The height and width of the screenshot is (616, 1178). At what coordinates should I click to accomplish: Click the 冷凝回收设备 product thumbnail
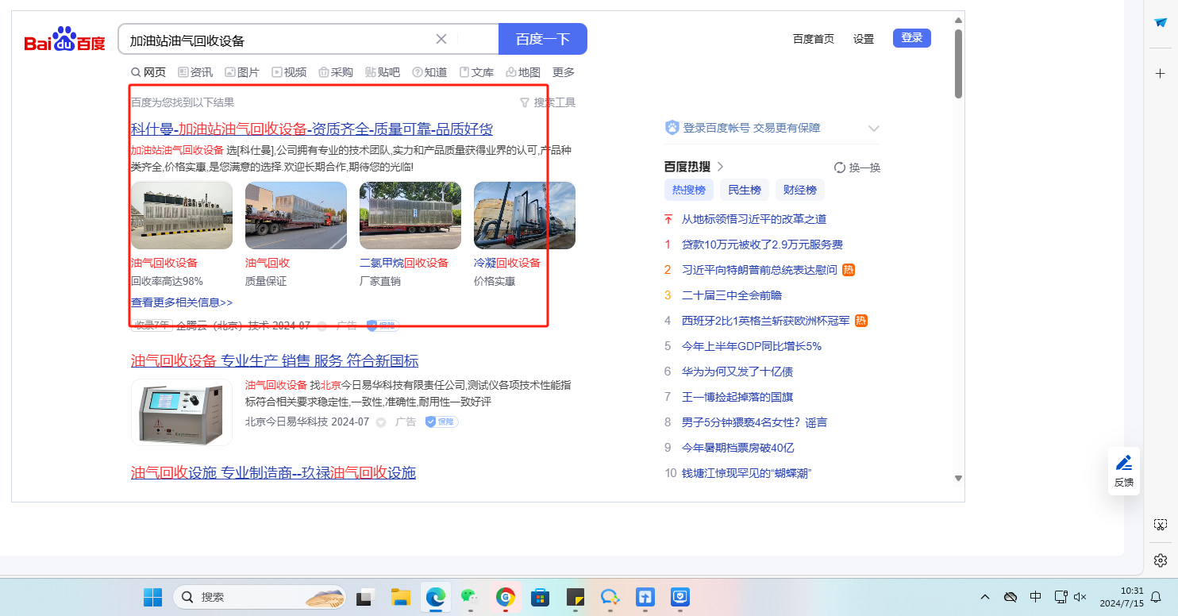point(524,216)
